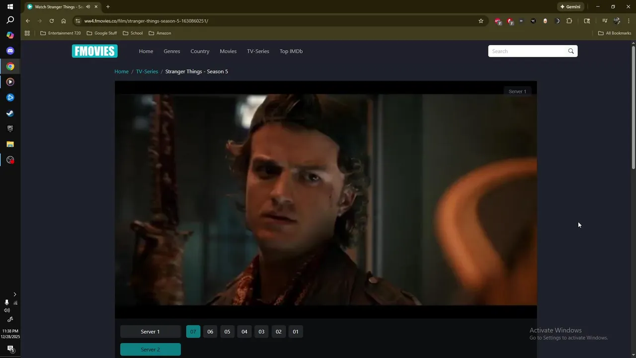
Task: Open the Windows Start menu
Action: 10,6
